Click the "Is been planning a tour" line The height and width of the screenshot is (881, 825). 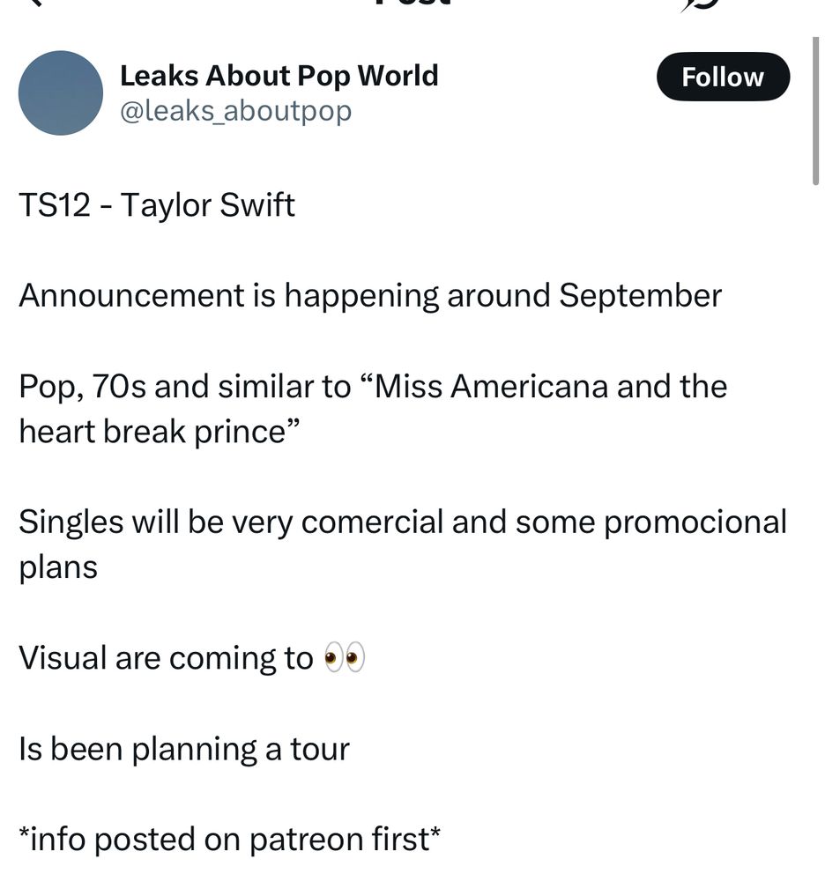(184, 749)
